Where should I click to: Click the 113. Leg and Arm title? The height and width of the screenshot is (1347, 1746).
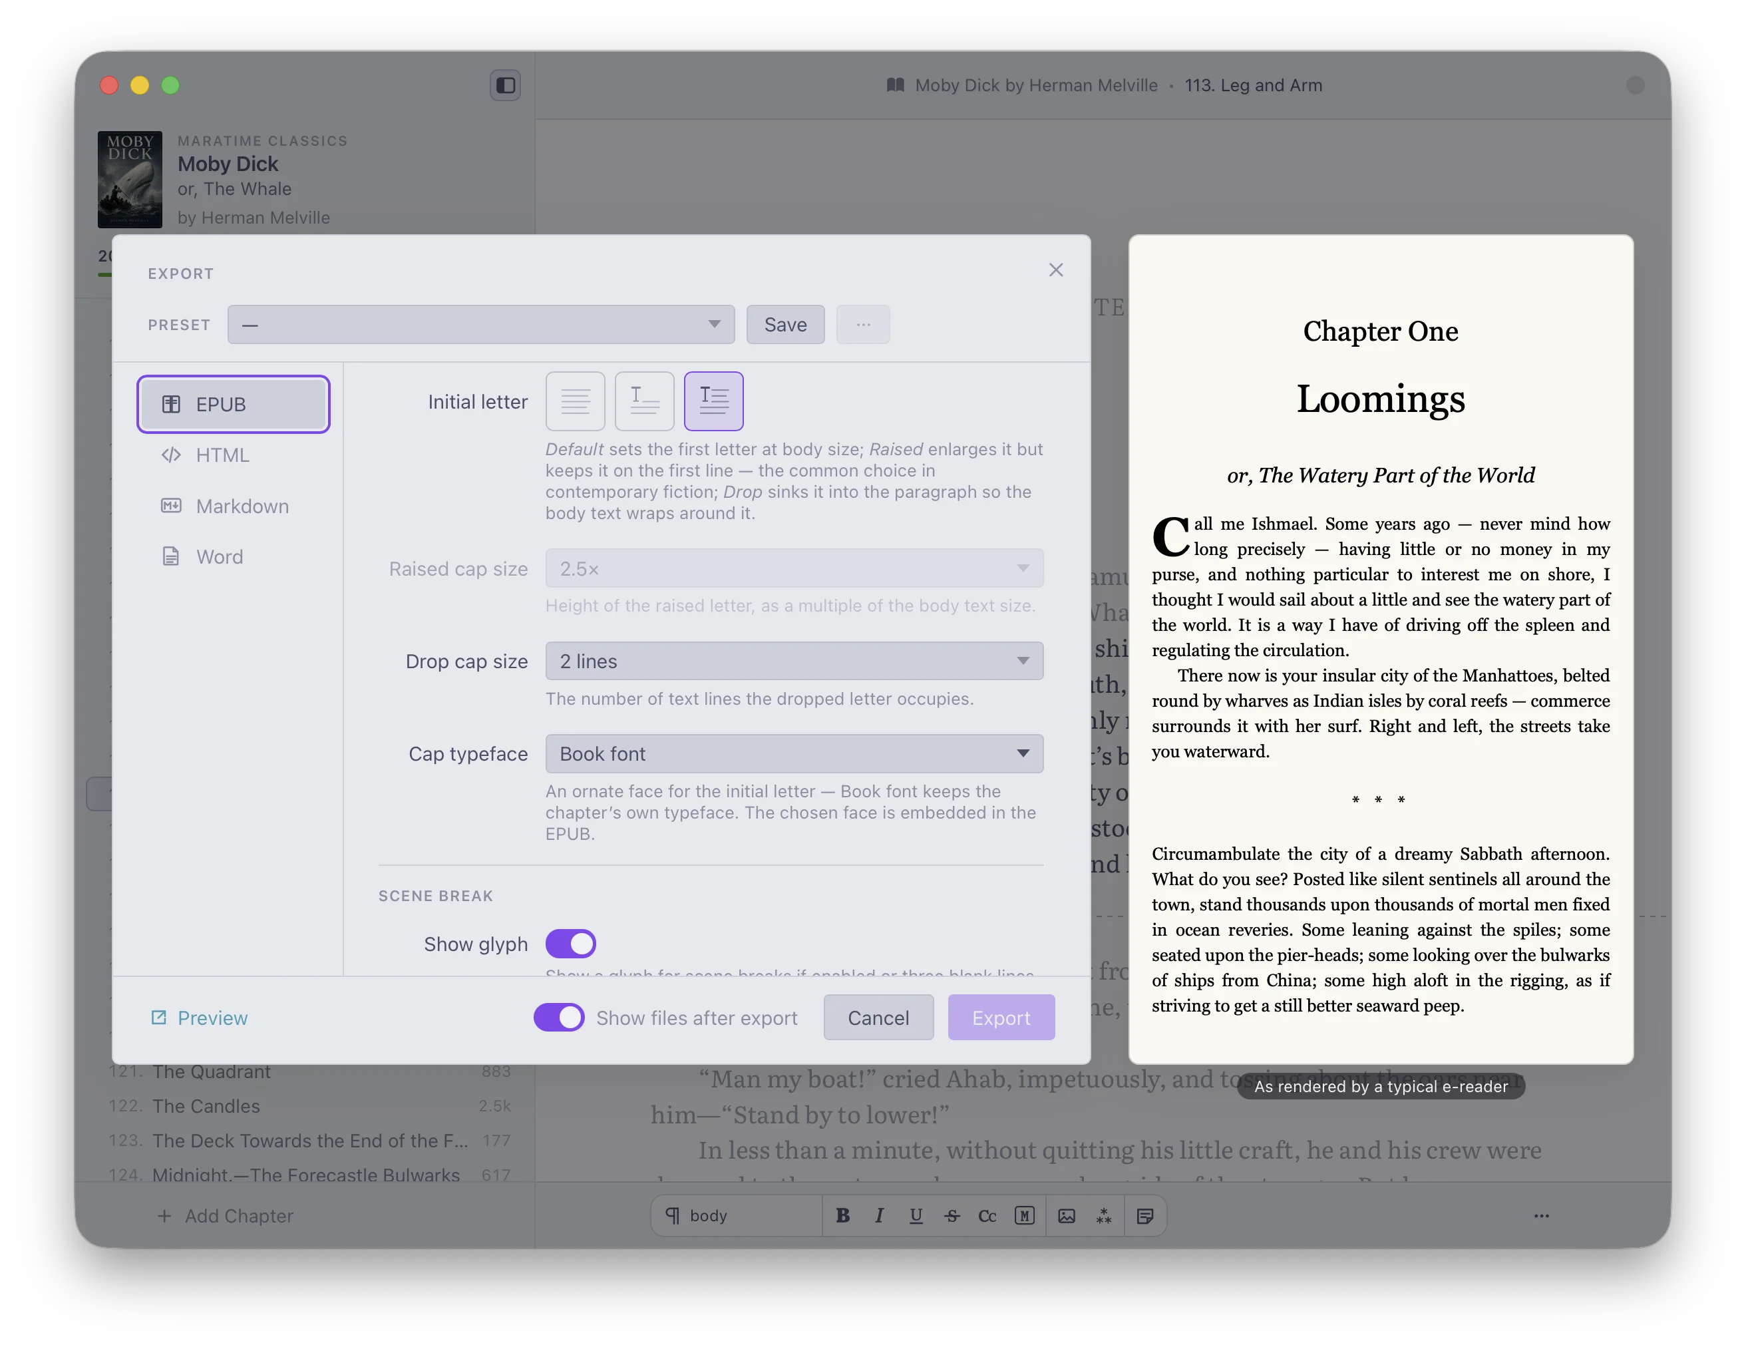[x=1253, y=85]
